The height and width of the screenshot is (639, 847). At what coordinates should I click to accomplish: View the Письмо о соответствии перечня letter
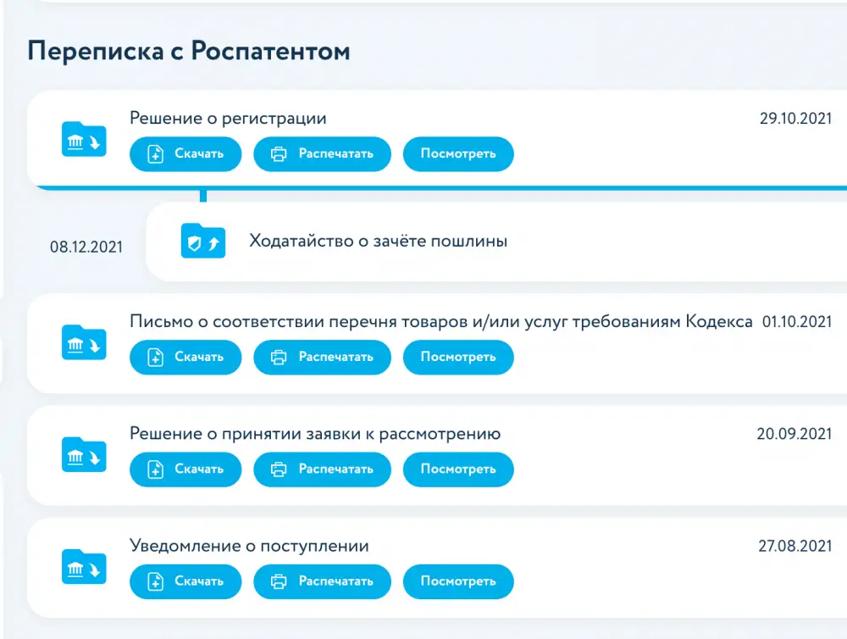coord(458,357)
